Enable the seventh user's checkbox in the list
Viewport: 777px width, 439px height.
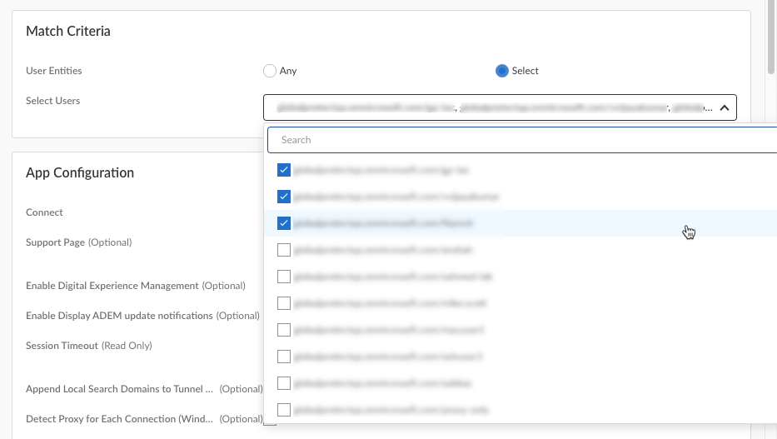[284, 330]
